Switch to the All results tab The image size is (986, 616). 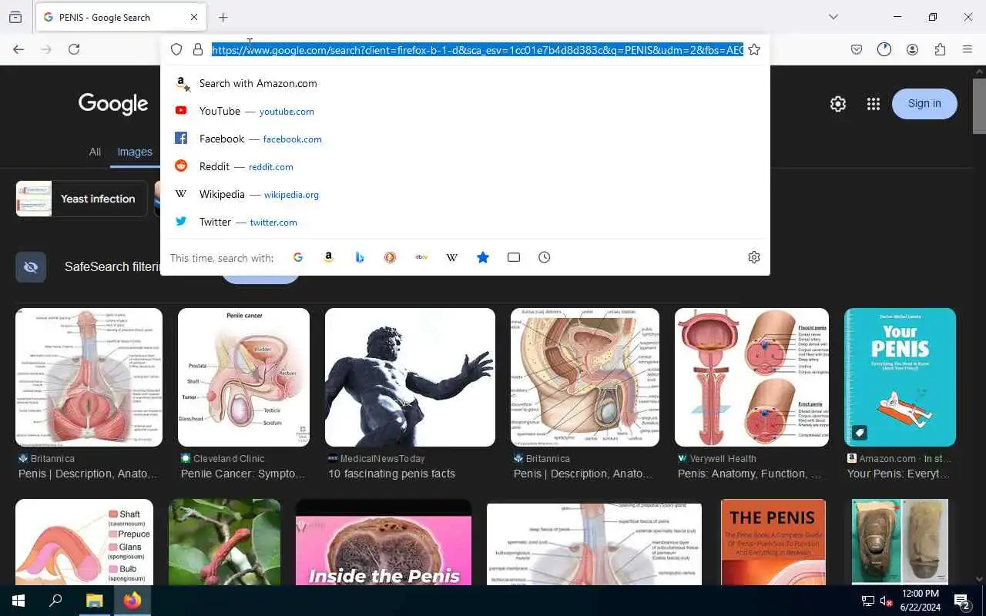tap(95, 152)
